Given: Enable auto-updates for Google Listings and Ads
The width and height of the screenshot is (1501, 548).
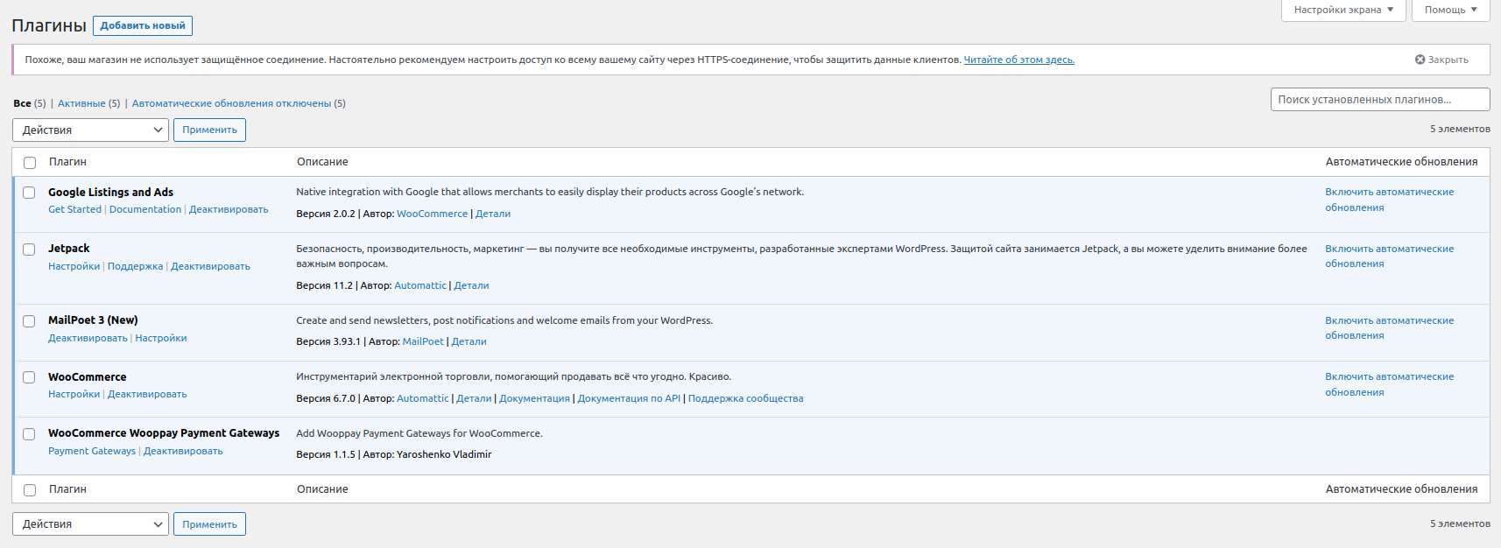Looking at the screenshot, I should [x=1389, y=200].
